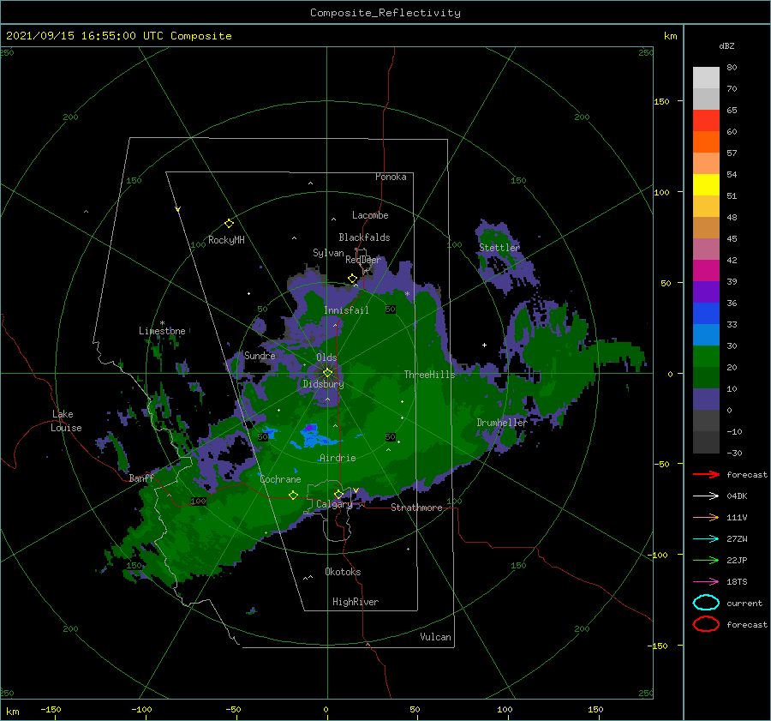The width and height of the screenshot is (771, 721).
Task: Click the 150 tick on right km axis
Action: (x=661, y=101)
